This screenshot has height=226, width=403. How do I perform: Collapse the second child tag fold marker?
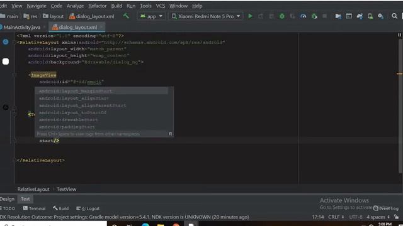tap(14, 114)
